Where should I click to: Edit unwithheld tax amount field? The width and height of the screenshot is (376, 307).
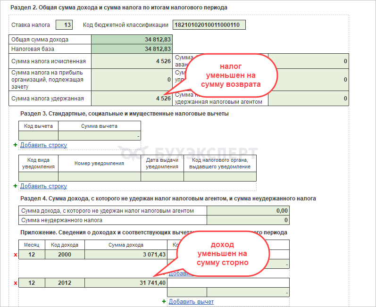tap(248, 220)
